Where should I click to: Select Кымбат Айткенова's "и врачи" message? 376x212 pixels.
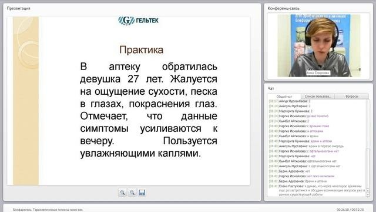pos(294,136)
